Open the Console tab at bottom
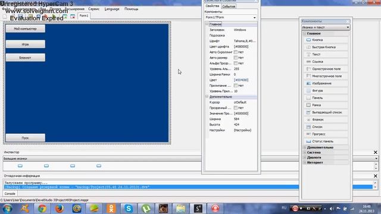Screen dimensions: 381x214 pyautogui.click(x=10, y=194)
